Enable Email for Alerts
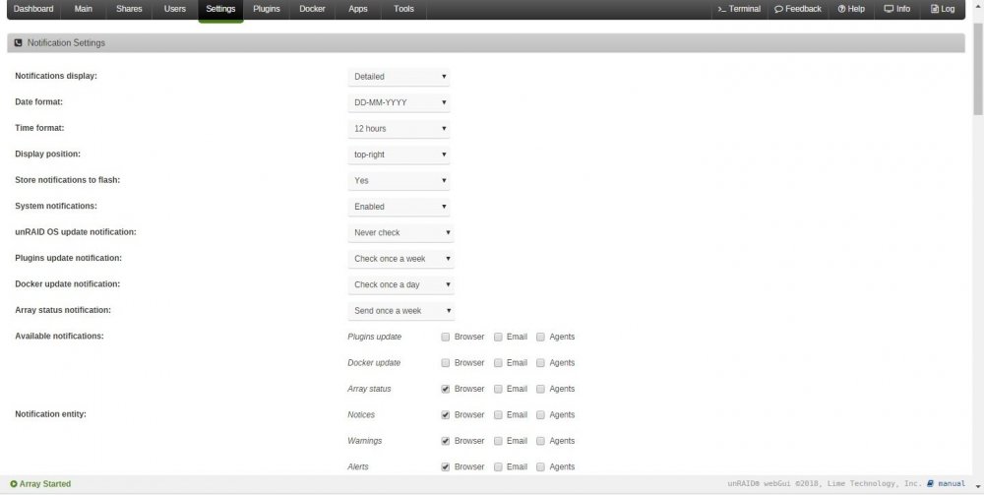 498,466
